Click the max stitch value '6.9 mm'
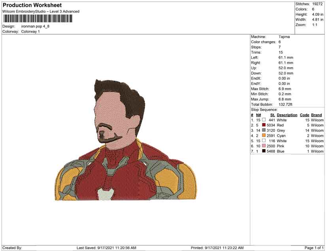 point(285,89)
